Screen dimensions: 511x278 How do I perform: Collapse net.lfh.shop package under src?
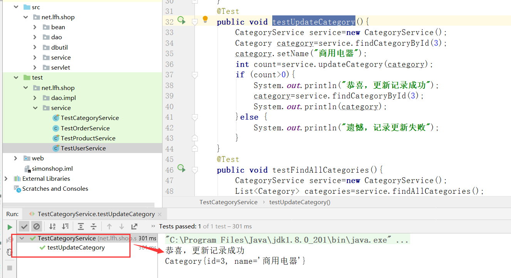pos(26,17)
